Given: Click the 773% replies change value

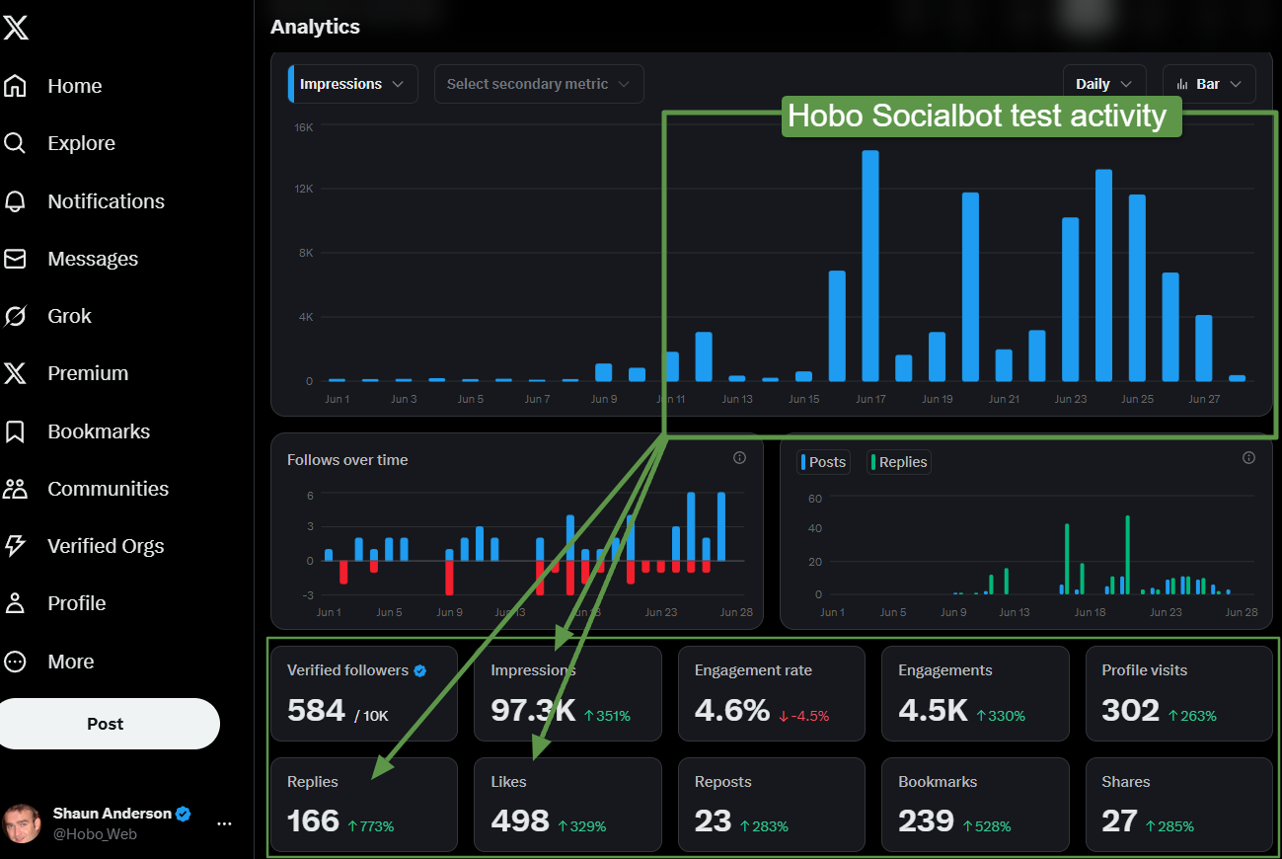Looking at the screenshot, I should coord(371,826).
